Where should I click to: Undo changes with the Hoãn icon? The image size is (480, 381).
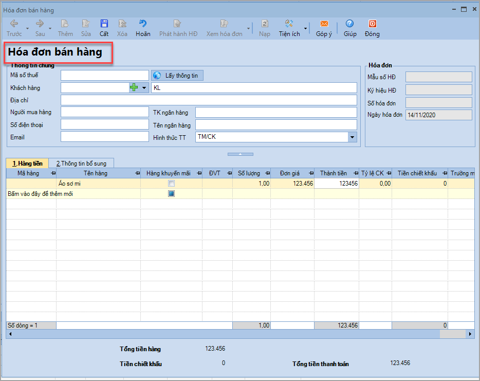143,24
